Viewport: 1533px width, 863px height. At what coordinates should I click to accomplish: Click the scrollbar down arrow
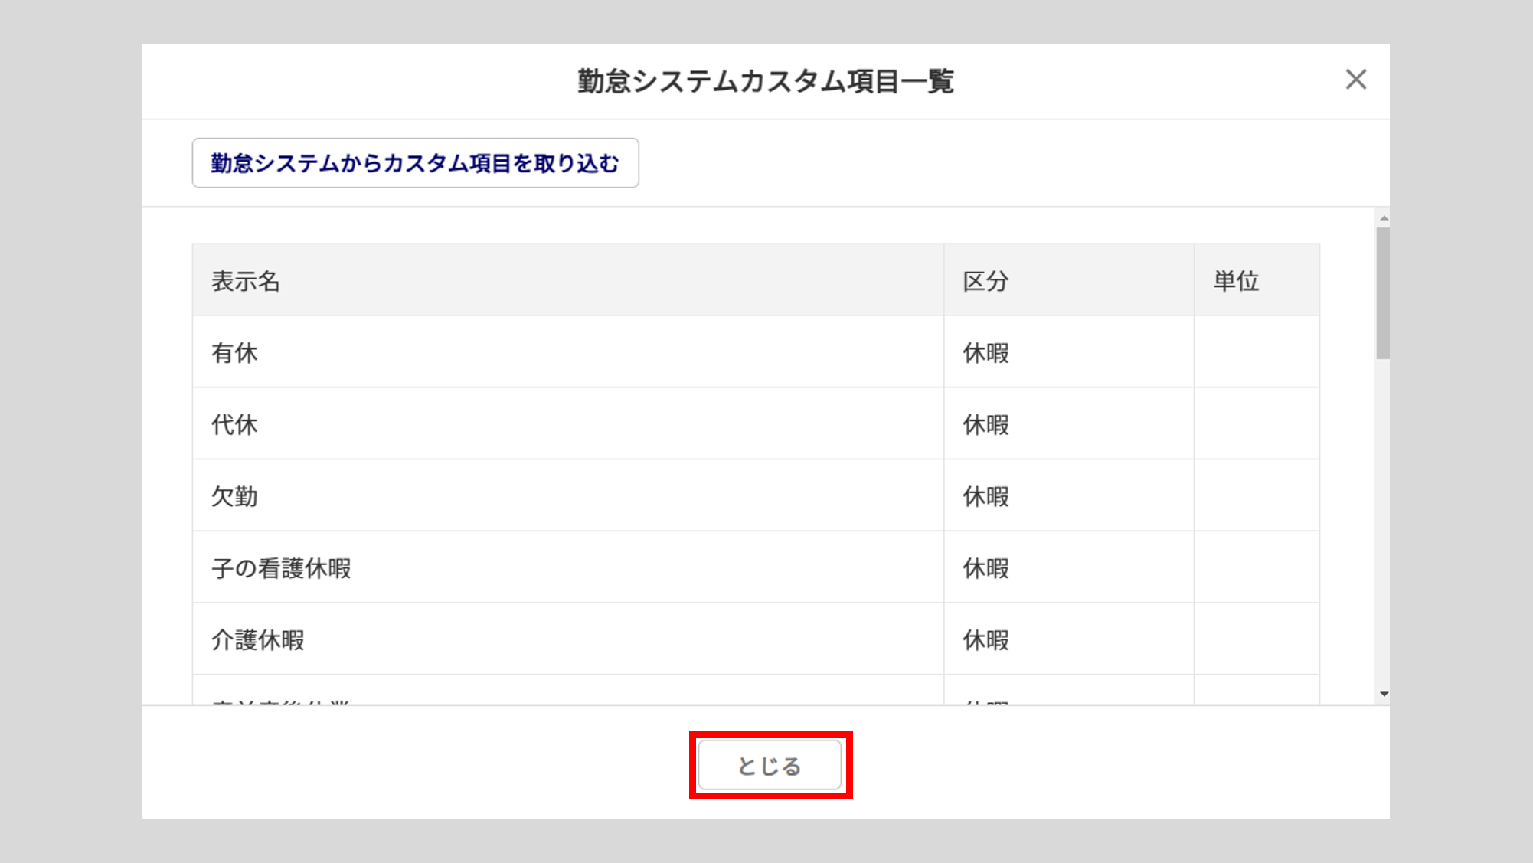click(x=1383, y=695)
